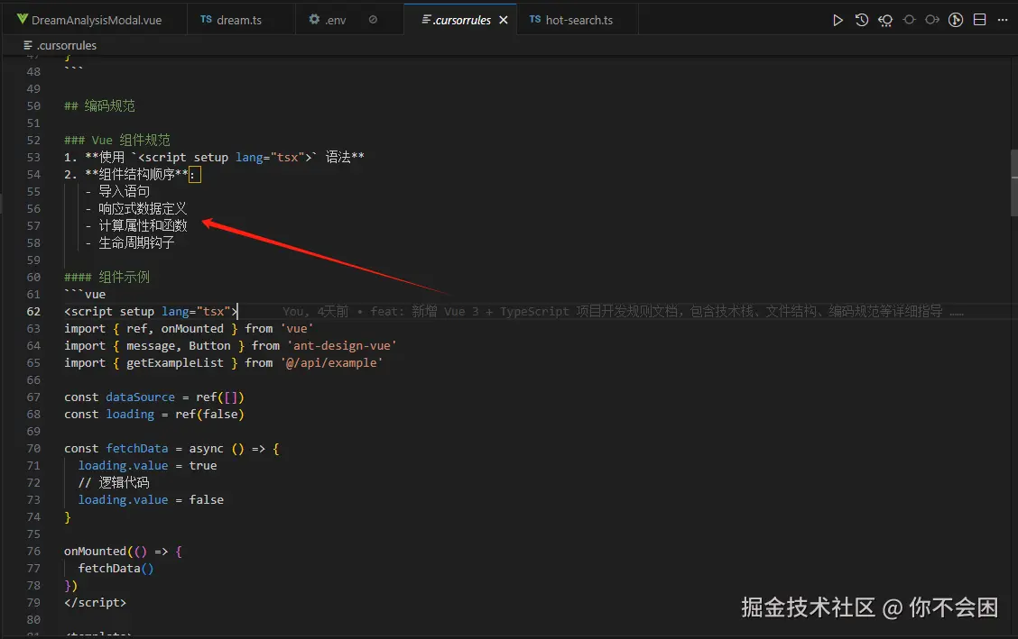Click 'getExampleList' in the import line
1018x639 pixels.
pyautogui.click(x=175, y=363)
